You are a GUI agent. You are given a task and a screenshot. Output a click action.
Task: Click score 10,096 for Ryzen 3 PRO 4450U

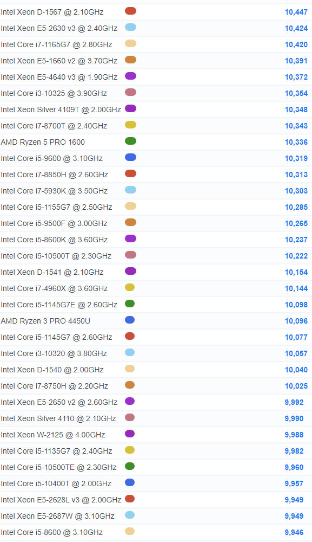pyautogui.click(x=296, y=321)
